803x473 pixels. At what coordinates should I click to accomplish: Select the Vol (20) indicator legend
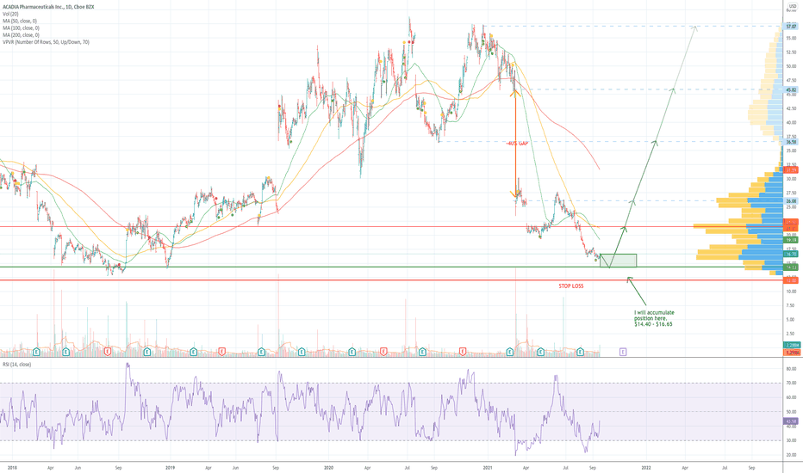(x=10, y=15)
